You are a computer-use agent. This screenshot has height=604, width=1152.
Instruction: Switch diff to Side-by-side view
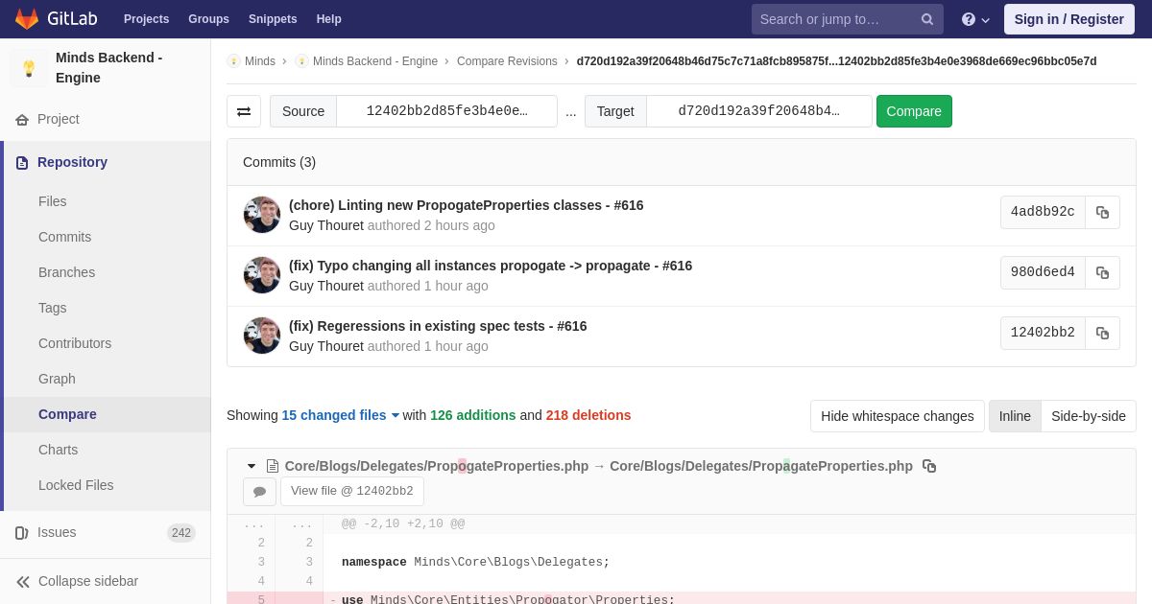[1088, 416]
